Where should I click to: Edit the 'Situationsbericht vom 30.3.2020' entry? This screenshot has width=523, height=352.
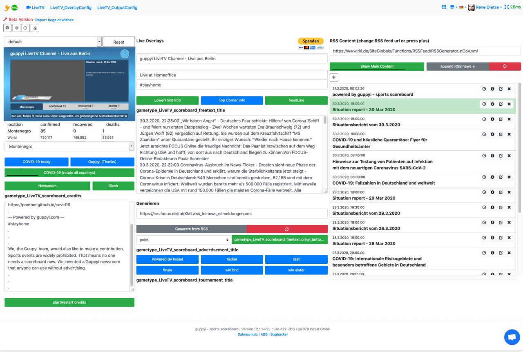point(501,119)
